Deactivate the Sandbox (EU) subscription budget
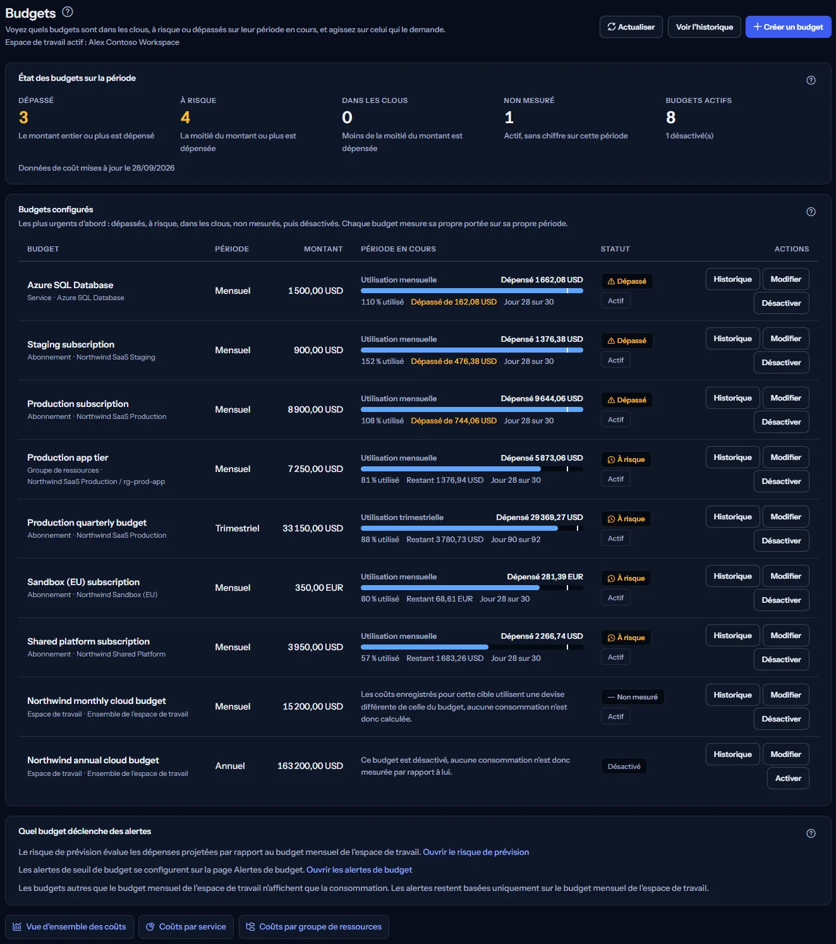 click(x=781, y=600)
